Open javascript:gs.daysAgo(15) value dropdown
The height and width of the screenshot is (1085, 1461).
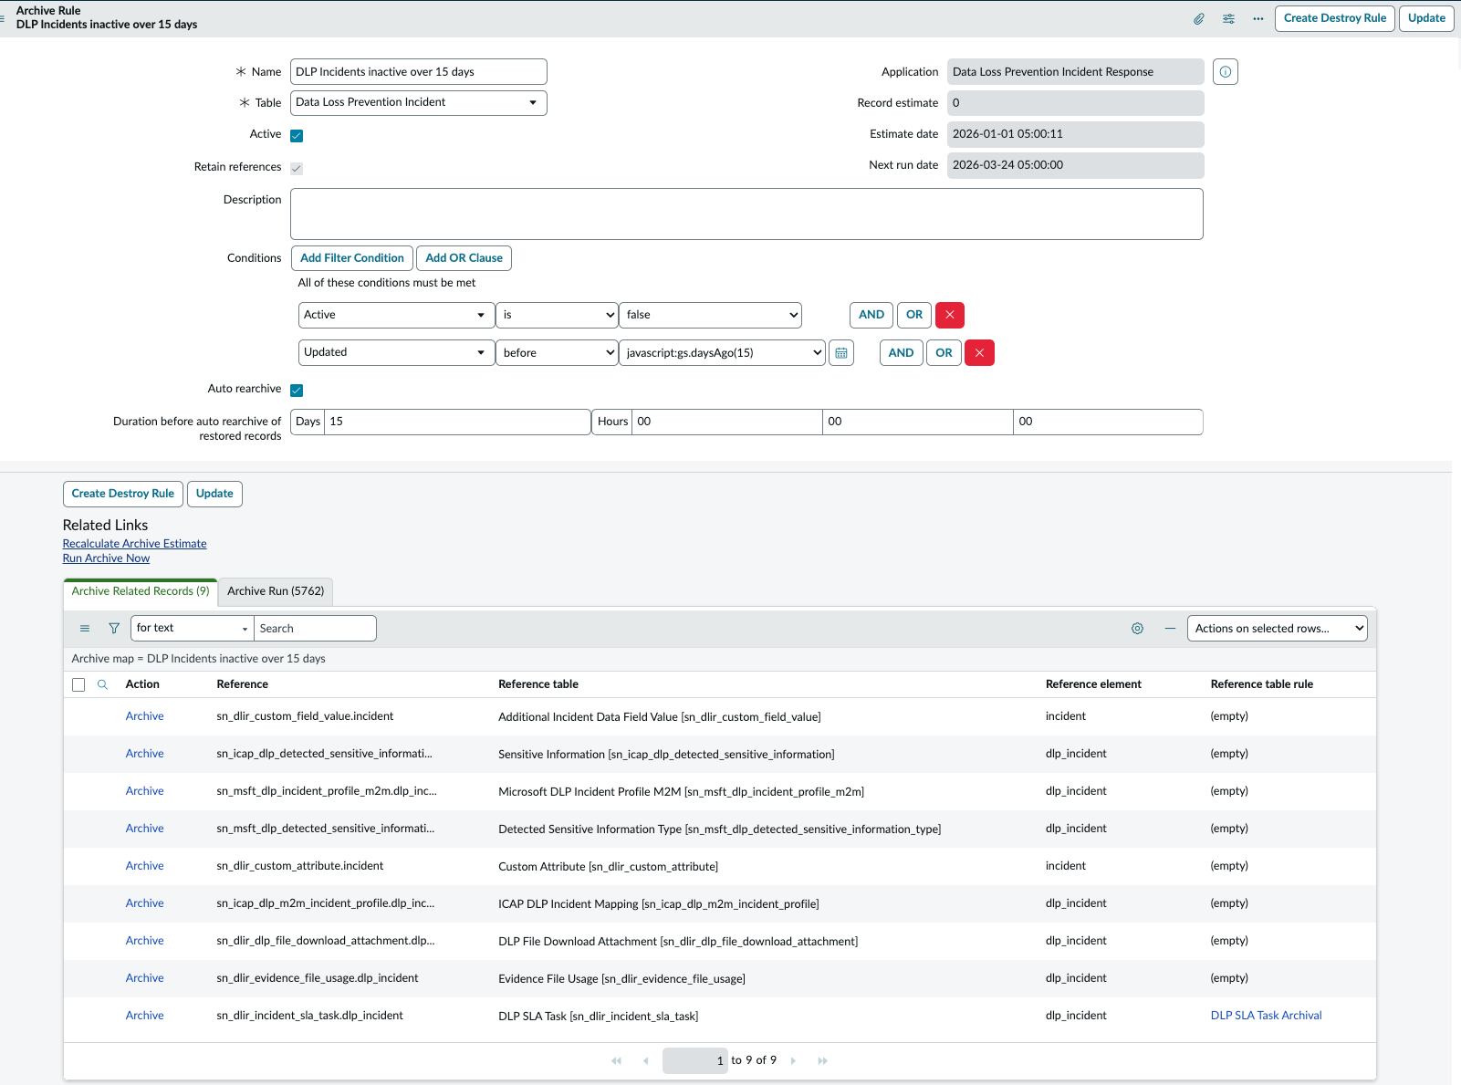[722, 353]
